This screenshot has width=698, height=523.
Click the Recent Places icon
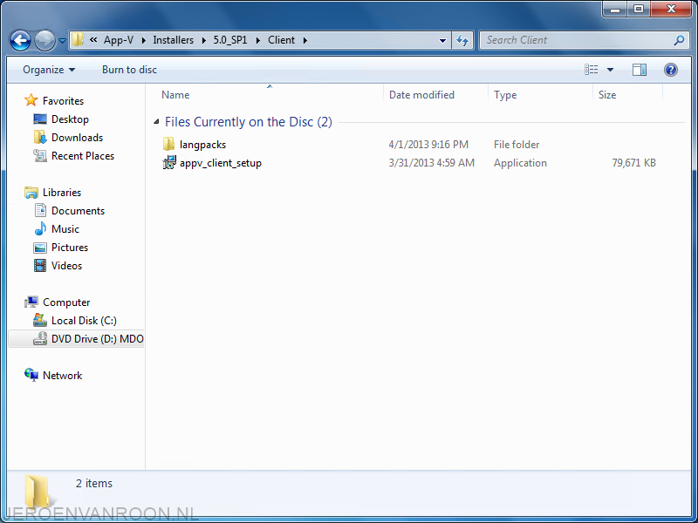pos(40,156)
